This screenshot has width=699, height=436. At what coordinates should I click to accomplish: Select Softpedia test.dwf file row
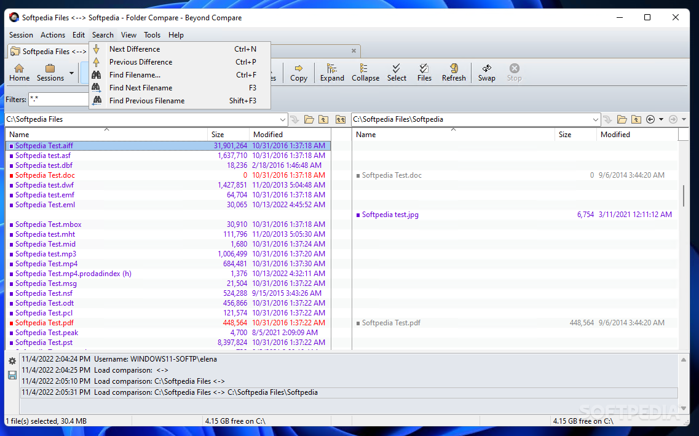tap(168, 185)
